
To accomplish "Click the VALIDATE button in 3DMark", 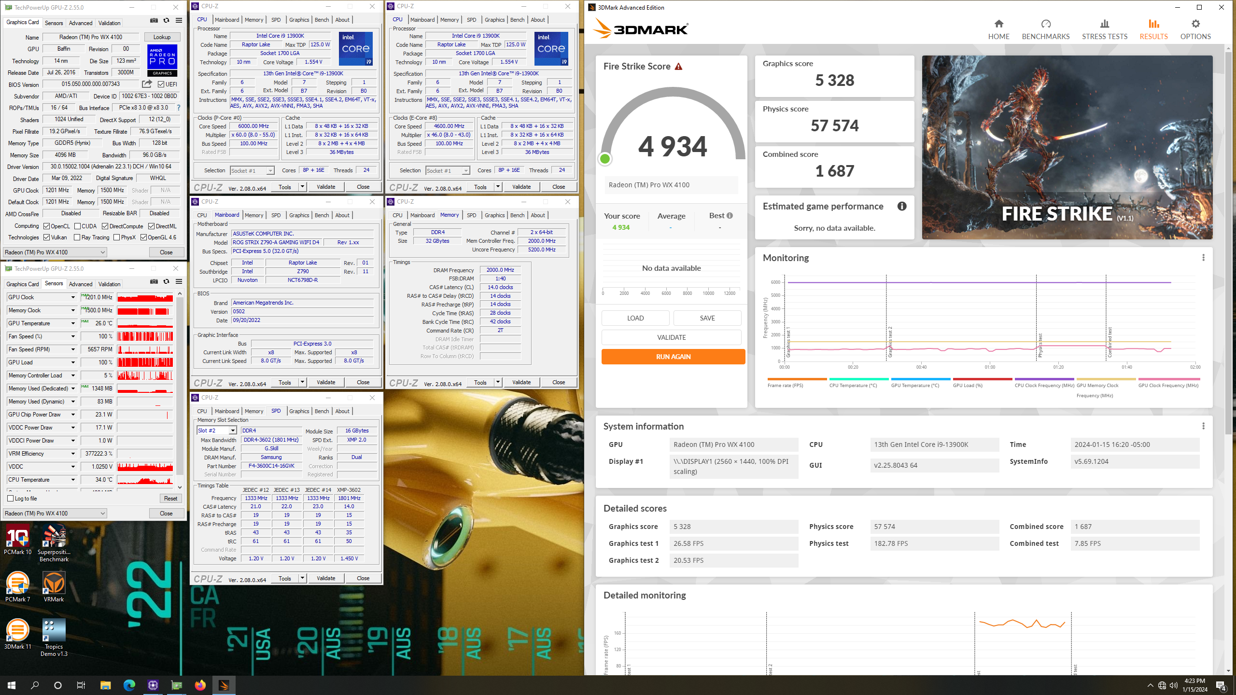I will [x=671, y=337].
